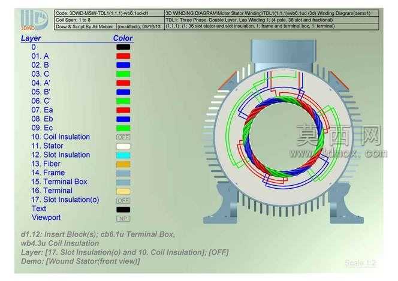
Task: Click the Layer column heading
Action: tap(31, 38)
